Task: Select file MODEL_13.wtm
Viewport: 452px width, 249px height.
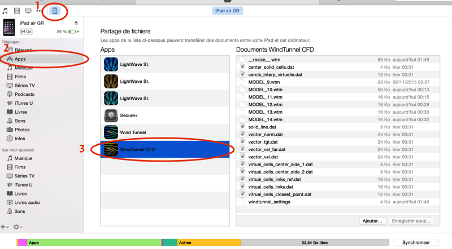Action: pos(338,112)
